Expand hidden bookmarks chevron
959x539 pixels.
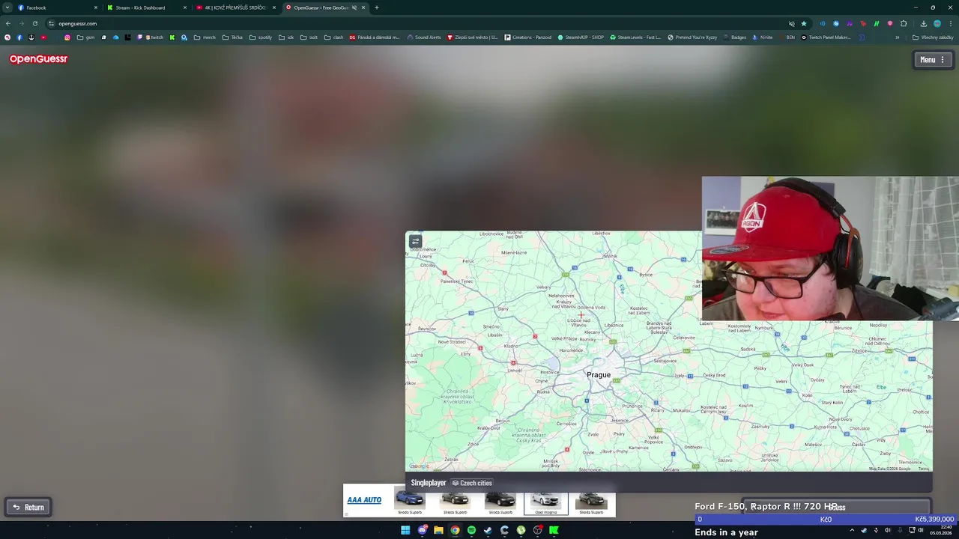tap(898, 37)
